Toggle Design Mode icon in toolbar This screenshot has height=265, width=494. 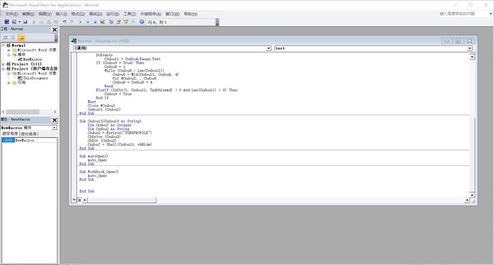[103, 22]
